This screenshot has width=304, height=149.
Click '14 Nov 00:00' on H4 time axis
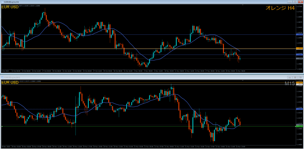tap(200, 71)
